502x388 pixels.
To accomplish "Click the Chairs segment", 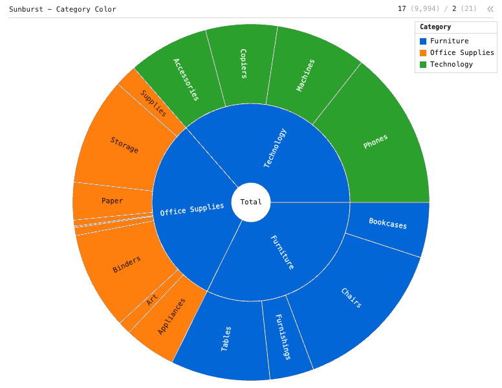I will (x=352, y=297).
